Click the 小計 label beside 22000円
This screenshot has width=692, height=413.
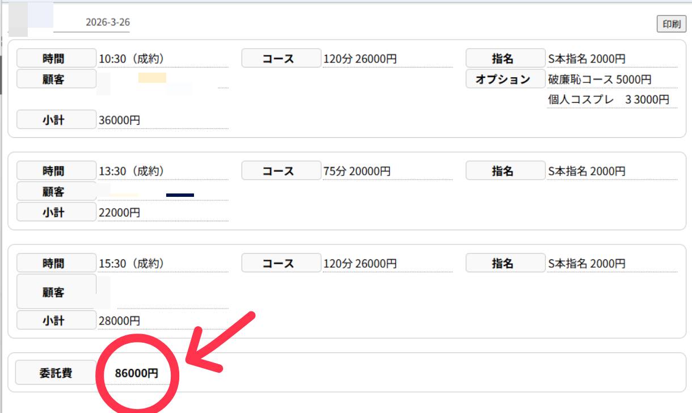(x=56, y=212)
